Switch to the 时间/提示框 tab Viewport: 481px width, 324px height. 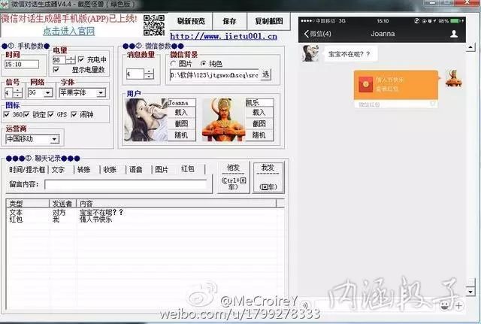tap(27, 170)
